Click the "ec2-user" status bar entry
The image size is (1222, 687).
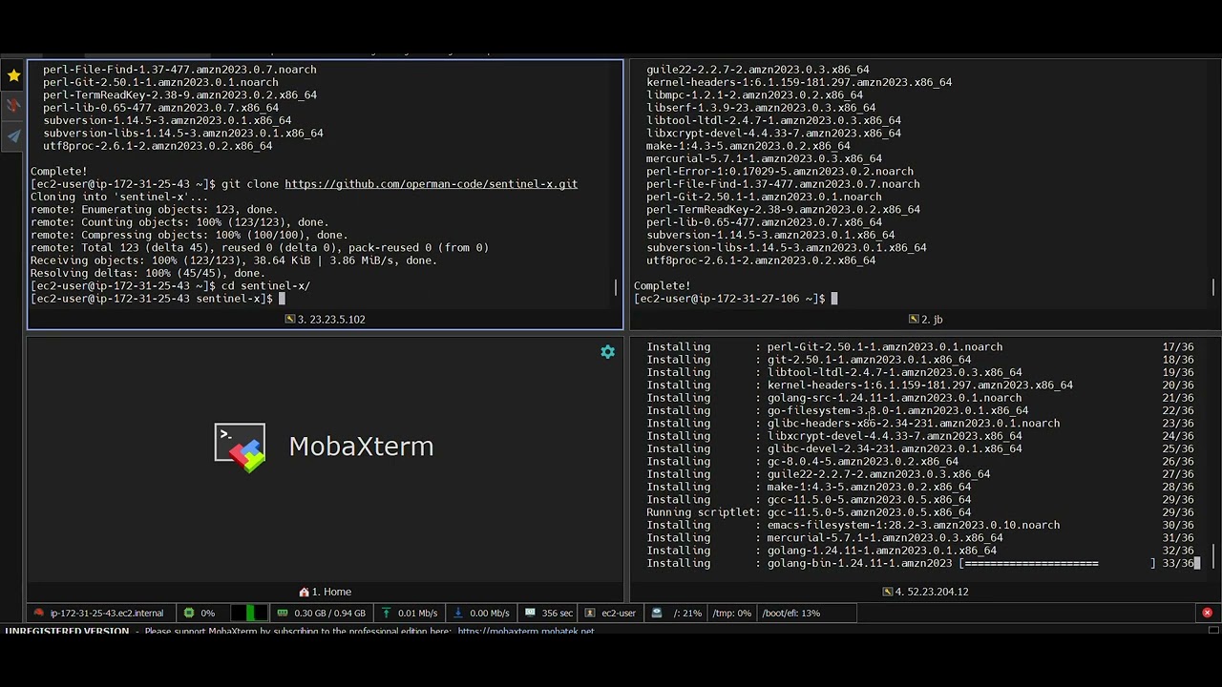[619, 613]
